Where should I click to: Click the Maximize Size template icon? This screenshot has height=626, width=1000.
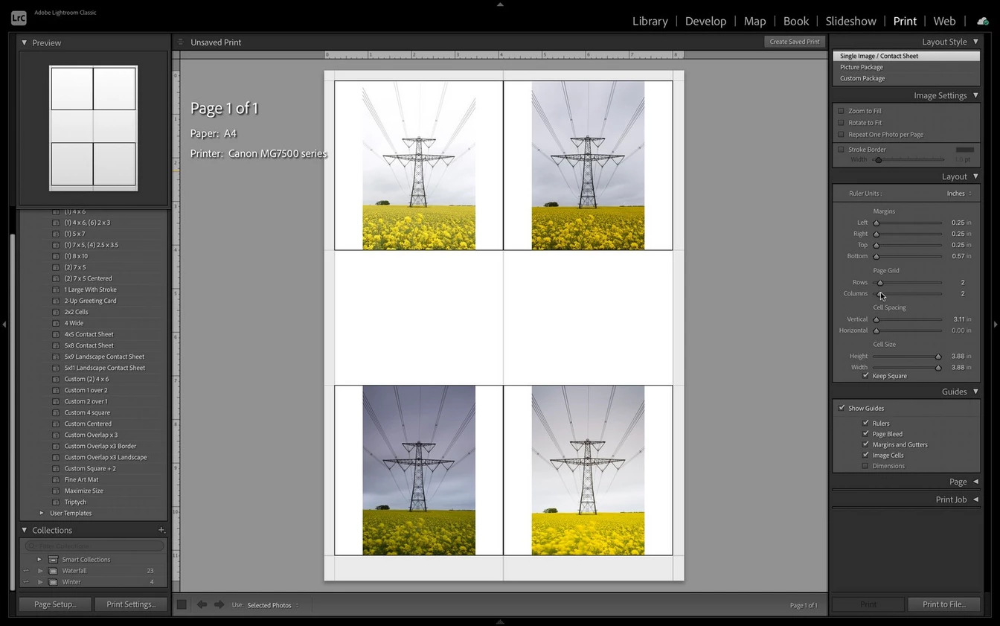pos(56,491)
